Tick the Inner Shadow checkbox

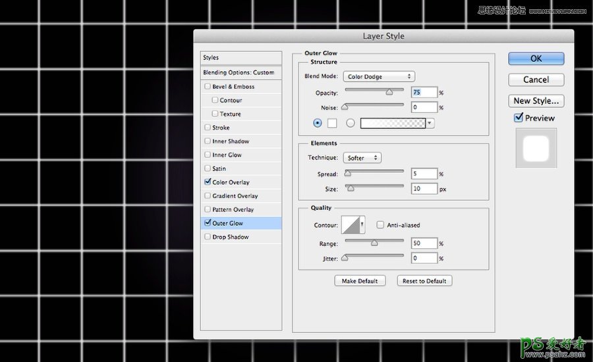point(208,141)
